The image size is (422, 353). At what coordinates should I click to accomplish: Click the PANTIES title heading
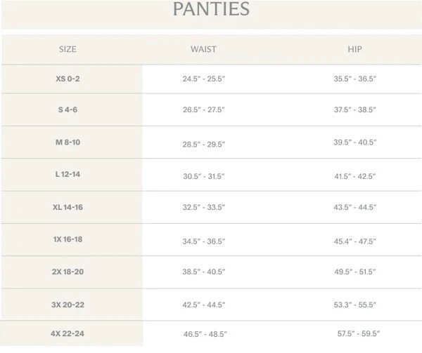coord(211,10)
